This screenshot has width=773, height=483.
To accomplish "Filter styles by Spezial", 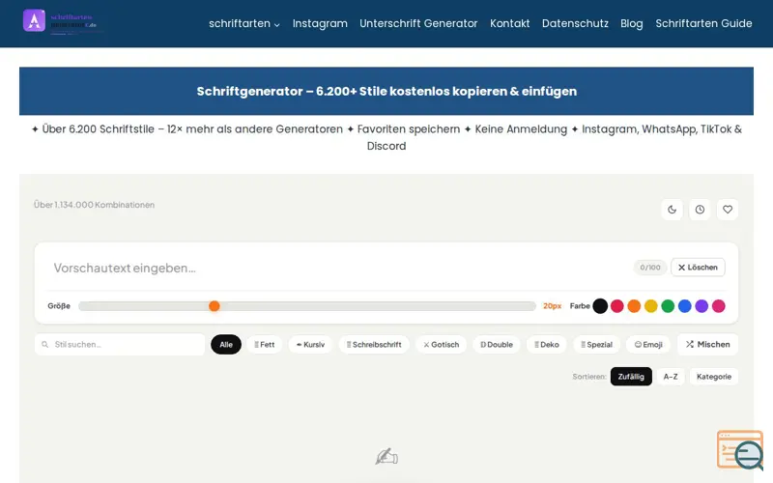I will click(596, 345).
